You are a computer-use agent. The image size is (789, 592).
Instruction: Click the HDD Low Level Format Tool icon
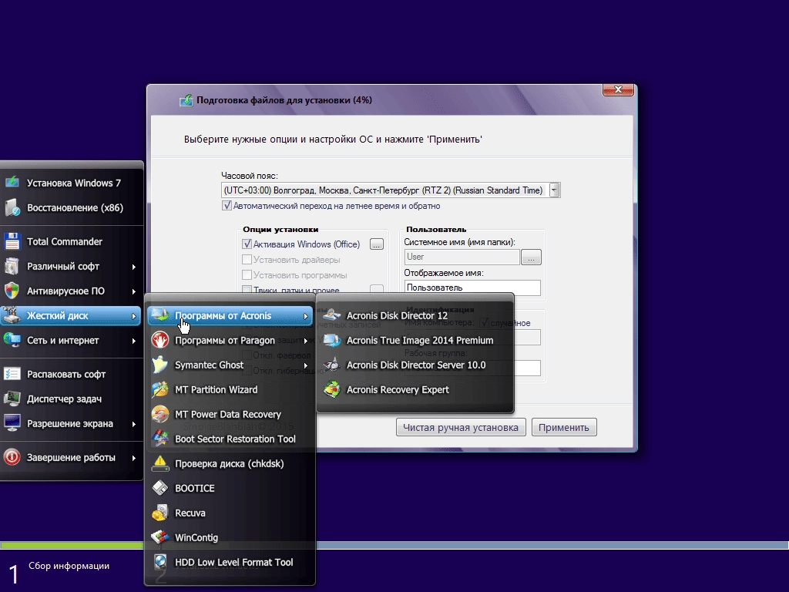(x=160, y=562)
